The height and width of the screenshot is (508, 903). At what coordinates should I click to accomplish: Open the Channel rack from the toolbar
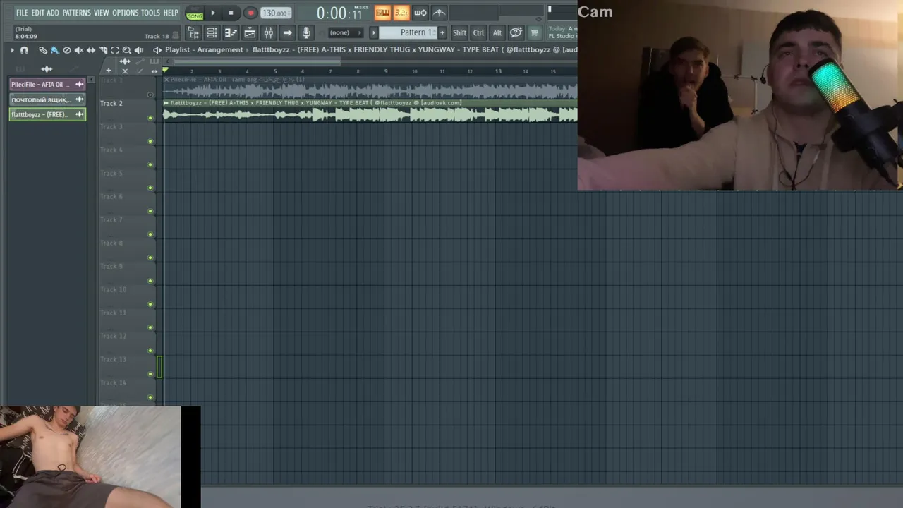pos(212,32)
